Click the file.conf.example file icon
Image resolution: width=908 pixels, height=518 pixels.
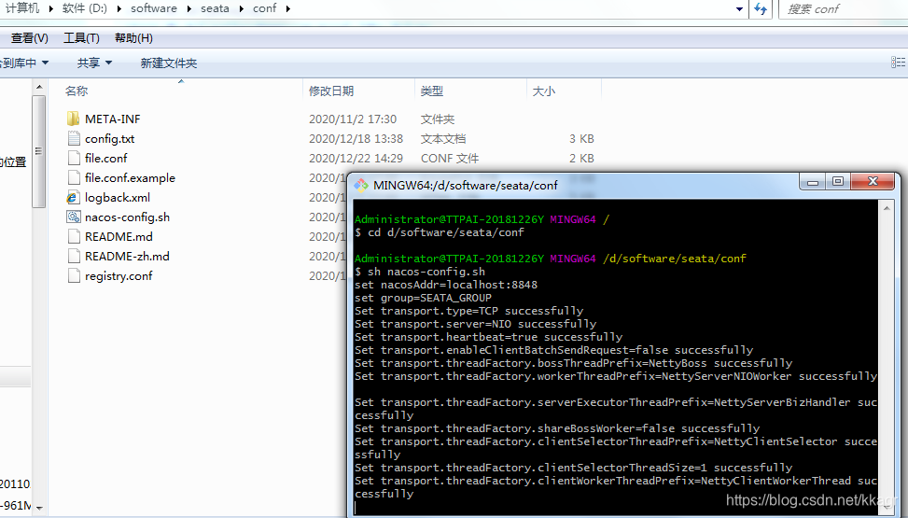pos(74,178)
